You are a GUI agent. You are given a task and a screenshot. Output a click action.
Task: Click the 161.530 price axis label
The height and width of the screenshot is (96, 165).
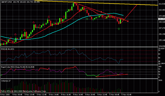pos(162,4)
